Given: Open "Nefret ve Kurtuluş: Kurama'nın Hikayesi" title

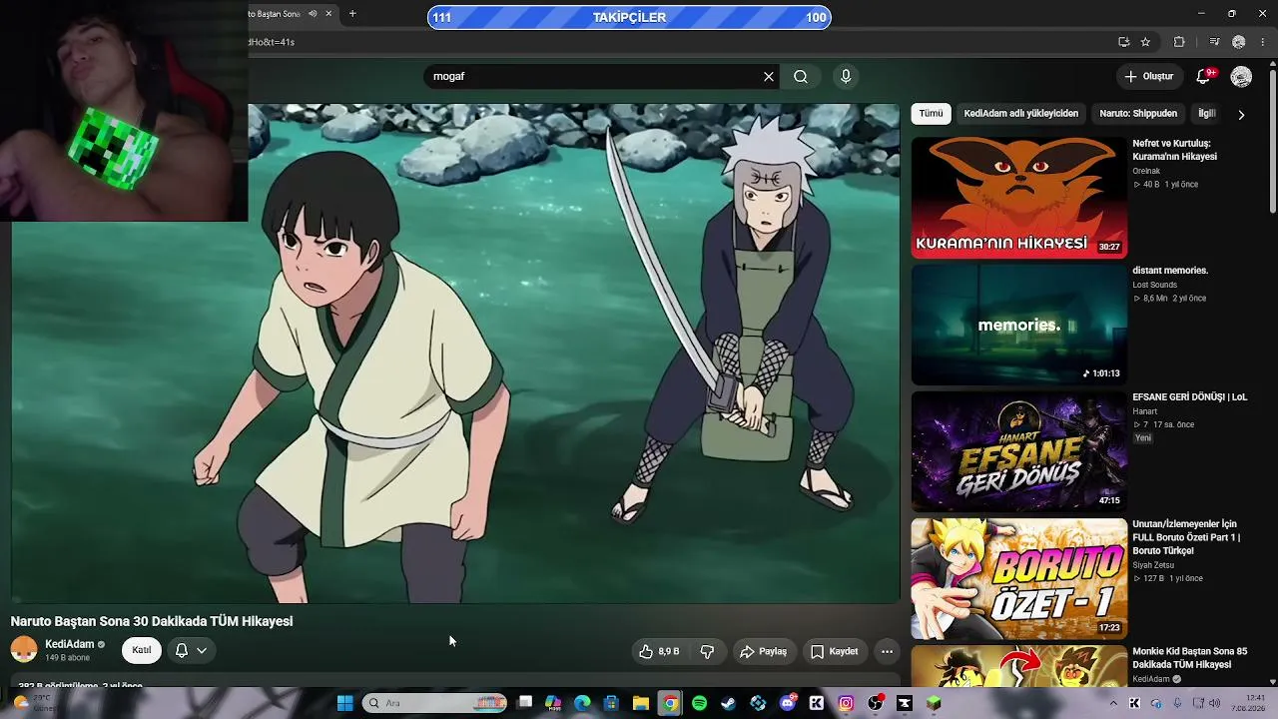Looking at the screenshot, I should pyautogui.click(x=1175, y=150).
